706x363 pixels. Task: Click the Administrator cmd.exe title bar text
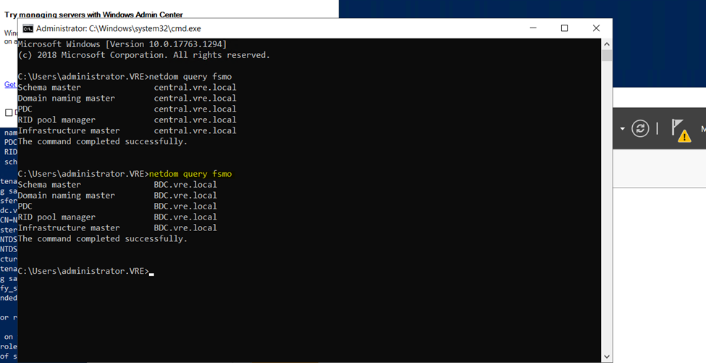118,29
